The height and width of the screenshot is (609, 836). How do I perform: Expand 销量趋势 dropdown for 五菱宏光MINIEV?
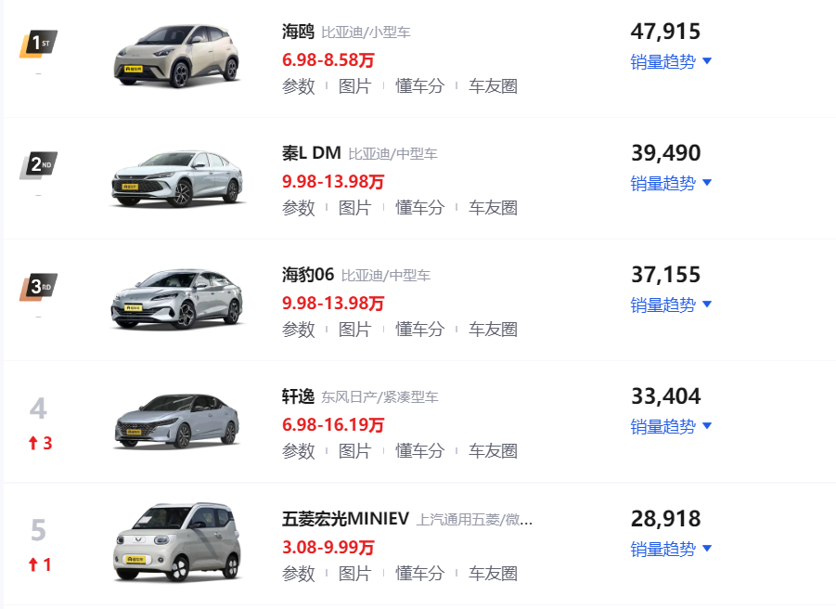point(671,550)
